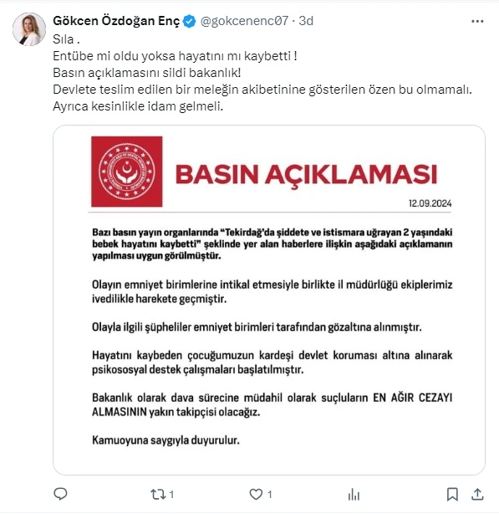The image size is (499, 514).
Task: Click the retweet count number 1
Action: tap(172, 495)
